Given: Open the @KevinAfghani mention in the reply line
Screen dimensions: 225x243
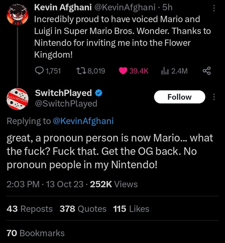Looking at the screenshot, I should tap(83, 121).
